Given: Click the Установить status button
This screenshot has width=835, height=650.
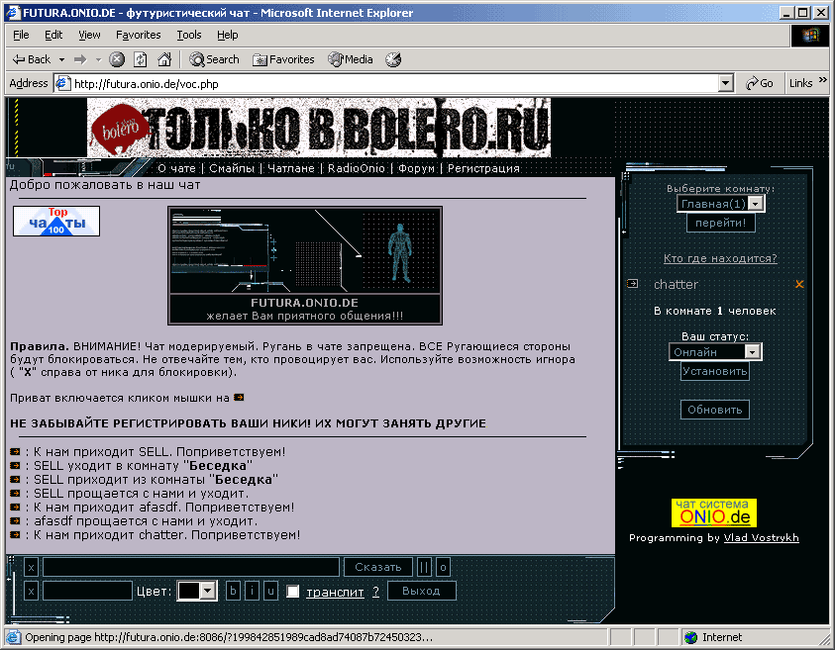Looking at the screenshot, I should pyautogui.click(x=715, y=371).
